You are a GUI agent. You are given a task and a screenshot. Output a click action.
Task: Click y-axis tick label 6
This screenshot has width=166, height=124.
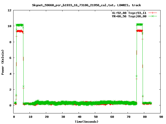[10, 58]
